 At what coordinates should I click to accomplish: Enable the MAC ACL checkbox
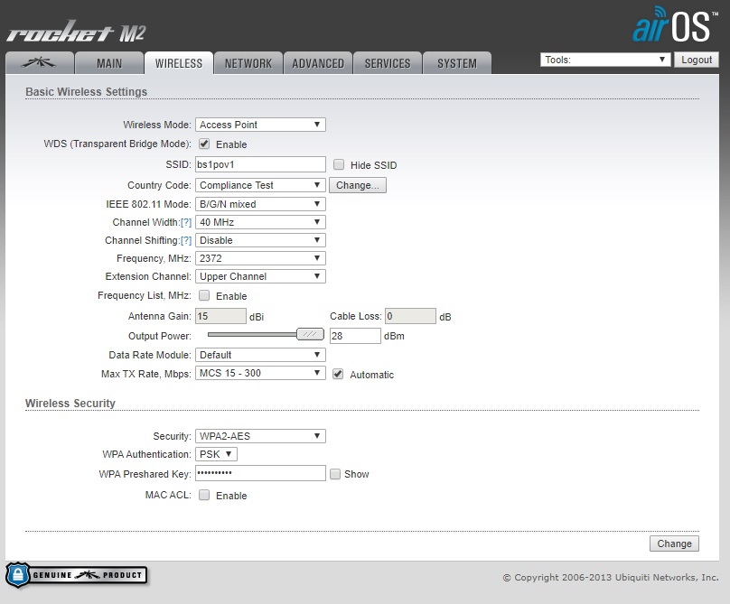204,495
